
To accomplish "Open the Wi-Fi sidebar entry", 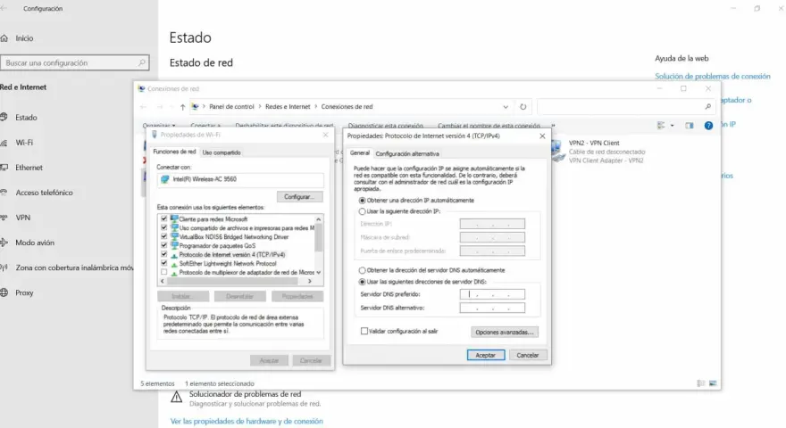I will 23,142.
